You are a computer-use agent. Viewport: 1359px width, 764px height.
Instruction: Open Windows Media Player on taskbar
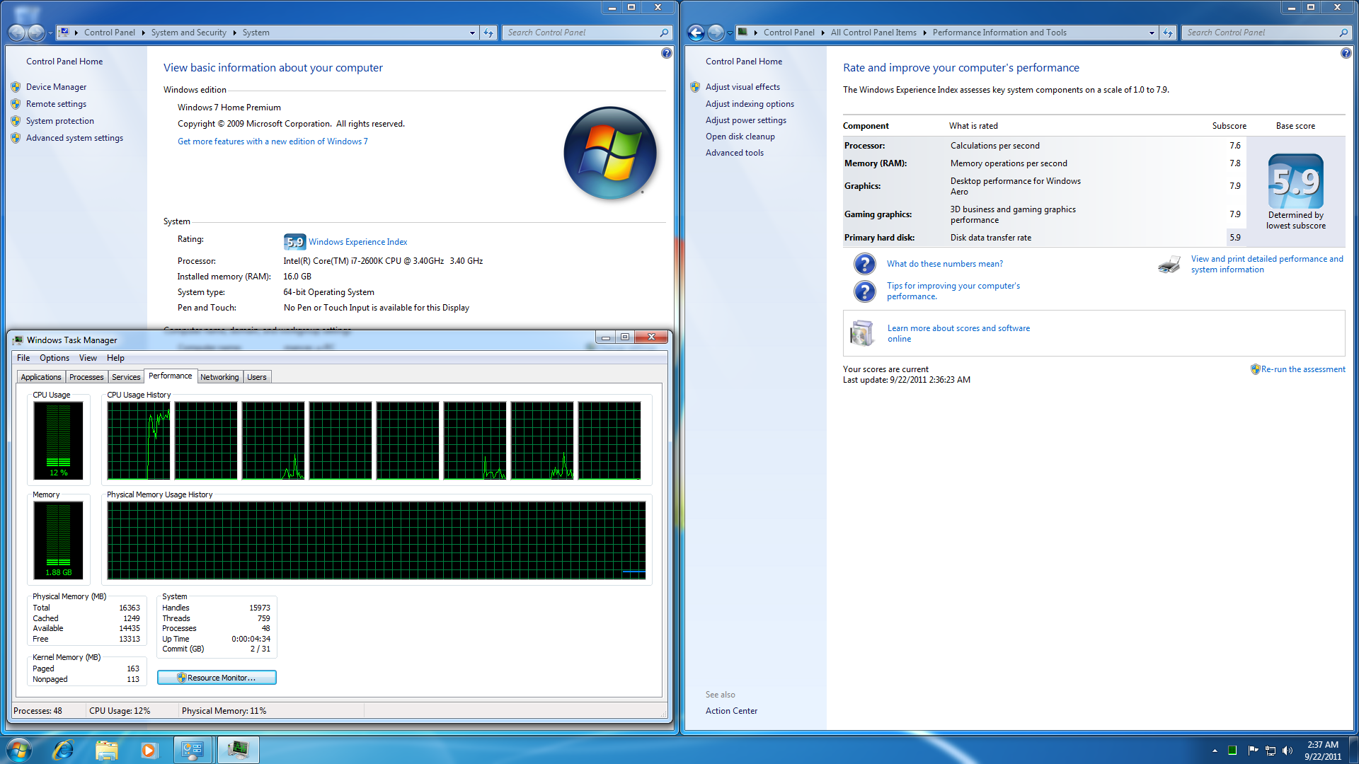tap(149, 750)
